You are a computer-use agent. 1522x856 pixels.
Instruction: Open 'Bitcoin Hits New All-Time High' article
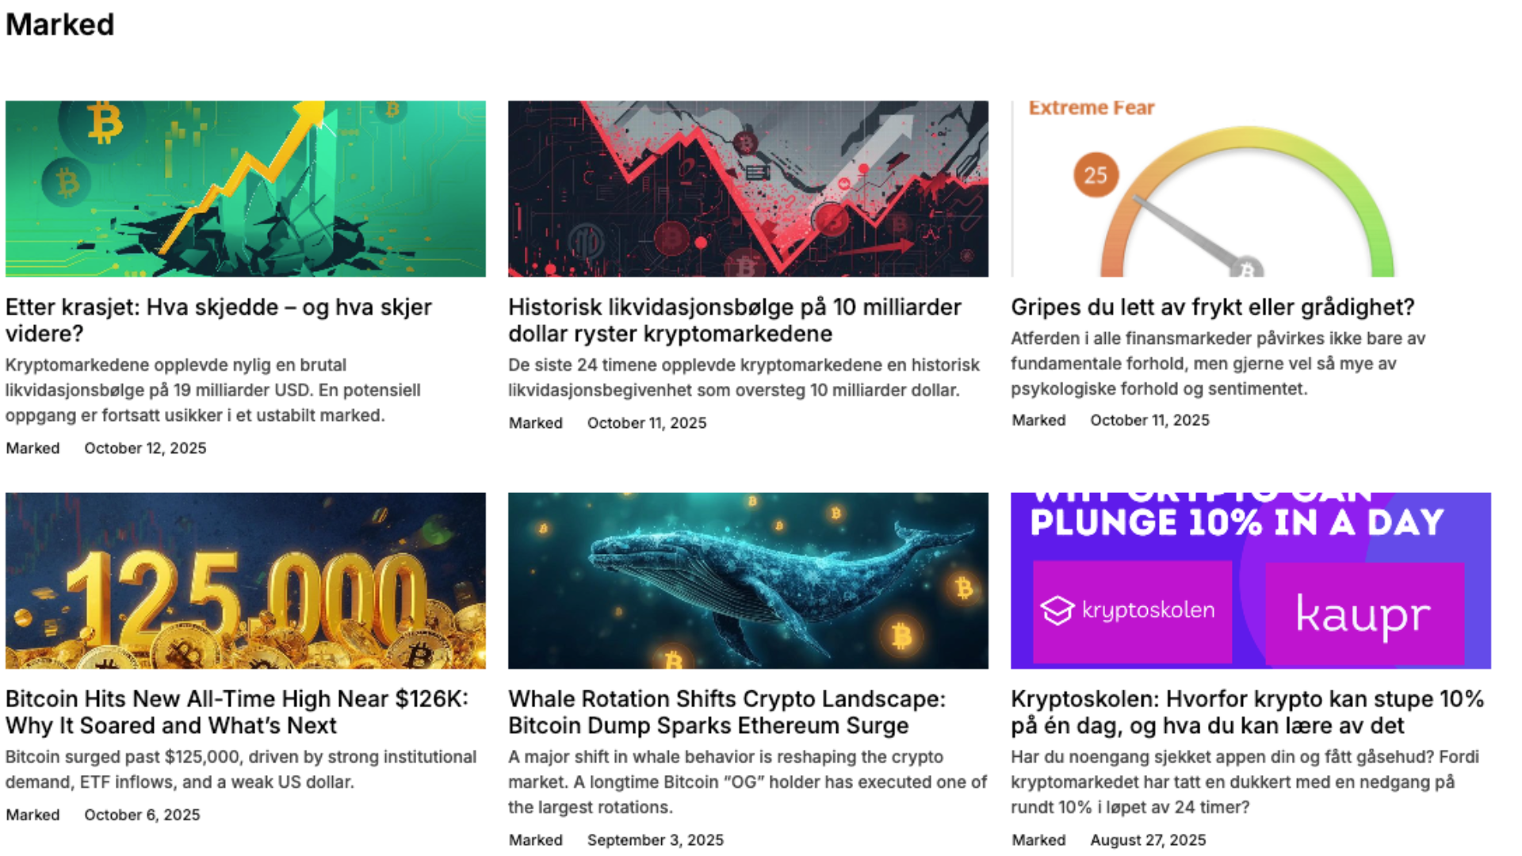tap(237, 712)
